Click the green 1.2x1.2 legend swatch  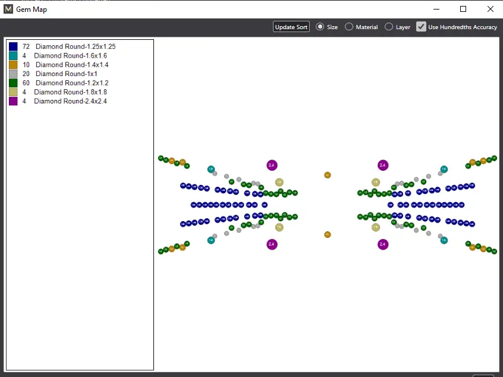coord(13,83)
